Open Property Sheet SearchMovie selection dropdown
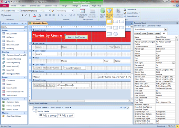This screenshot has height=128, width=179. (x=166, y=29)
